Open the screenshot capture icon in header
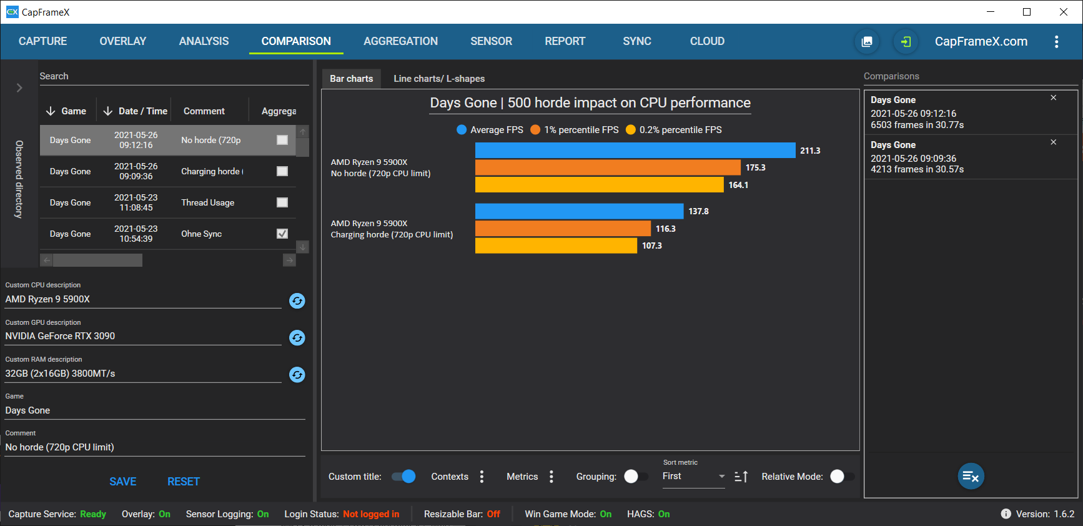This screenshot has width=1083, height=526. click(x=867, y=42)
